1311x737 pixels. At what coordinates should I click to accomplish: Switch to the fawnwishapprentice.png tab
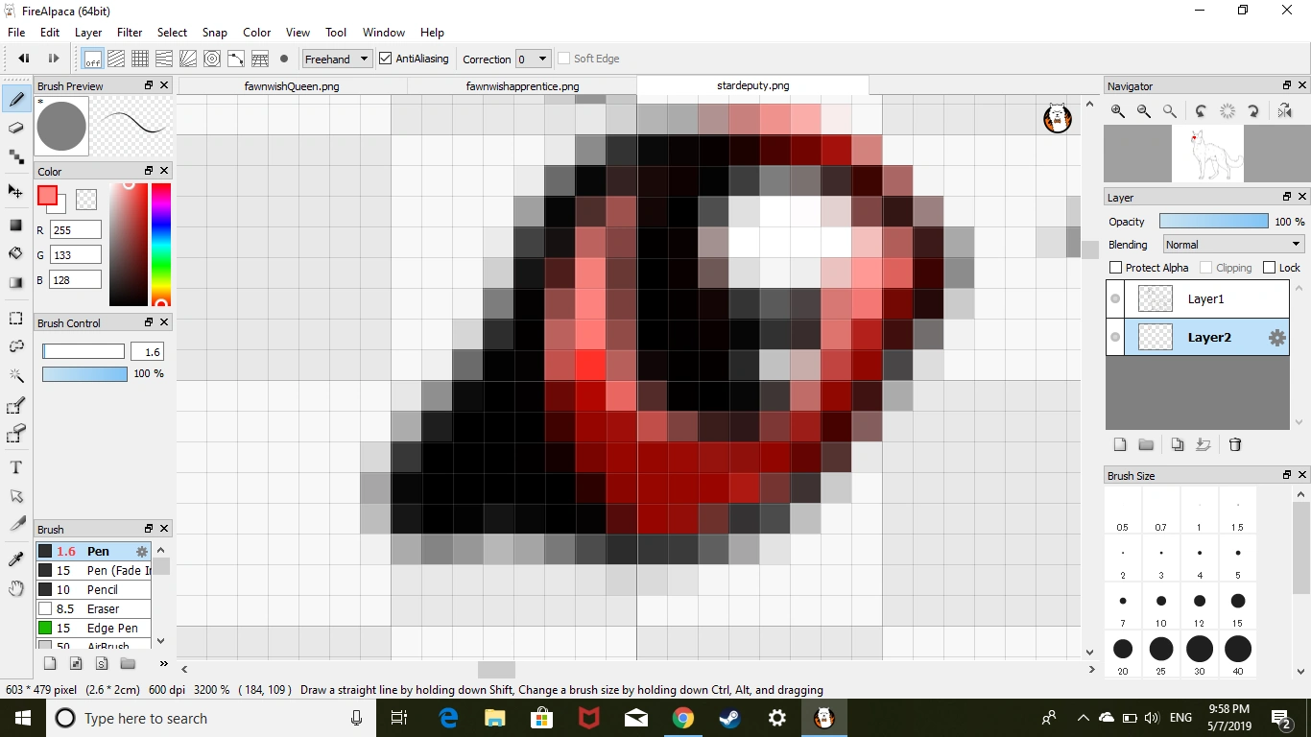(522, 86)
